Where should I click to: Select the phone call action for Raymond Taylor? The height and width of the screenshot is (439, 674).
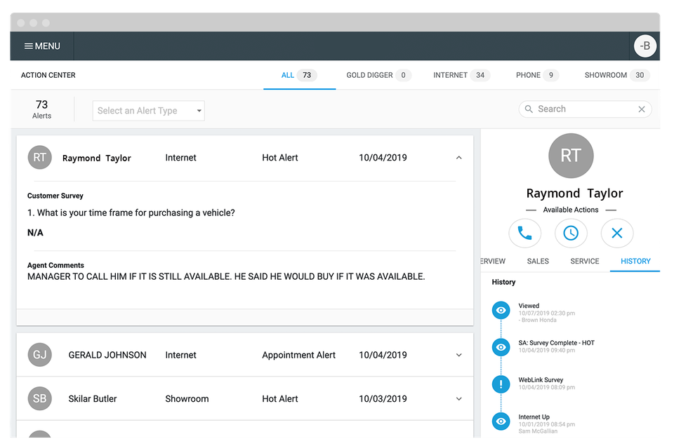pyautogui.click(x=524, y=233)
